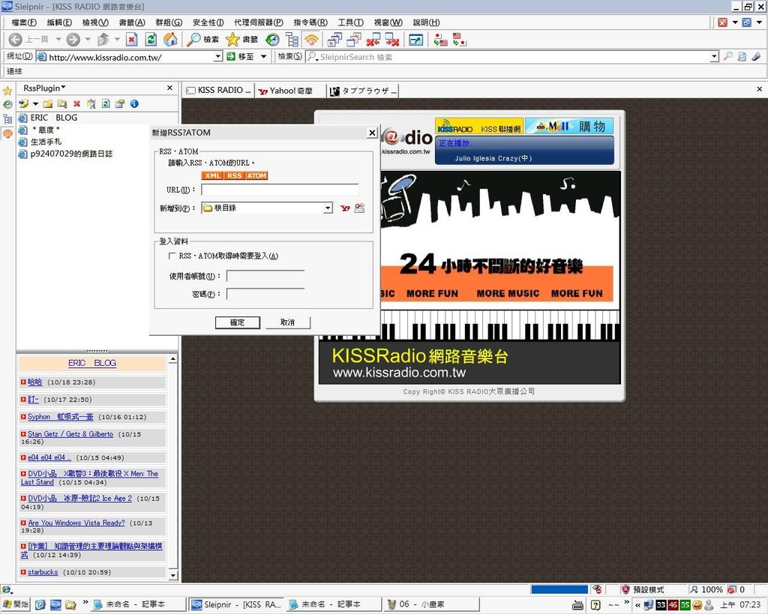The width and height of the screenshot is (768, 614).
Task: Click the blue info icon in RssPlugin toolbar
Action: (134, 103)
